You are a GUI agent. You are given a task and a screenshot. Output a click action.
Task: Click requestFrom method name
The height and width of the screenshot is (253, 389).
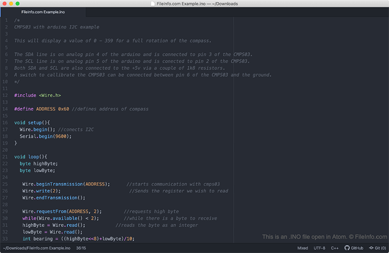[x=51, y=212]
